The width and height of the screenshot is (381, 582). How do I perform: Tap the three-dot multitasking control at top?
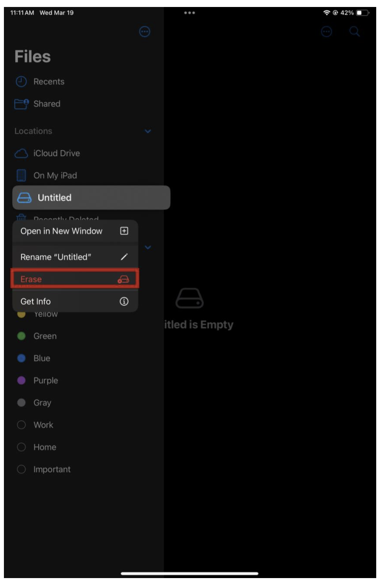point(189,13)
